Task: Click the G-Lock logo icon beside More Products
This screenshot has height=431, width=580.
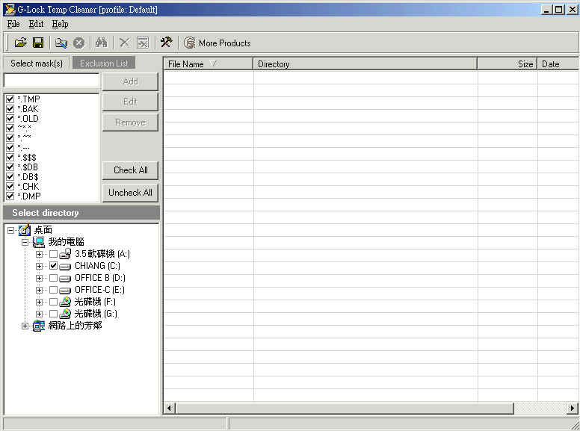Action: click(189, 43)
